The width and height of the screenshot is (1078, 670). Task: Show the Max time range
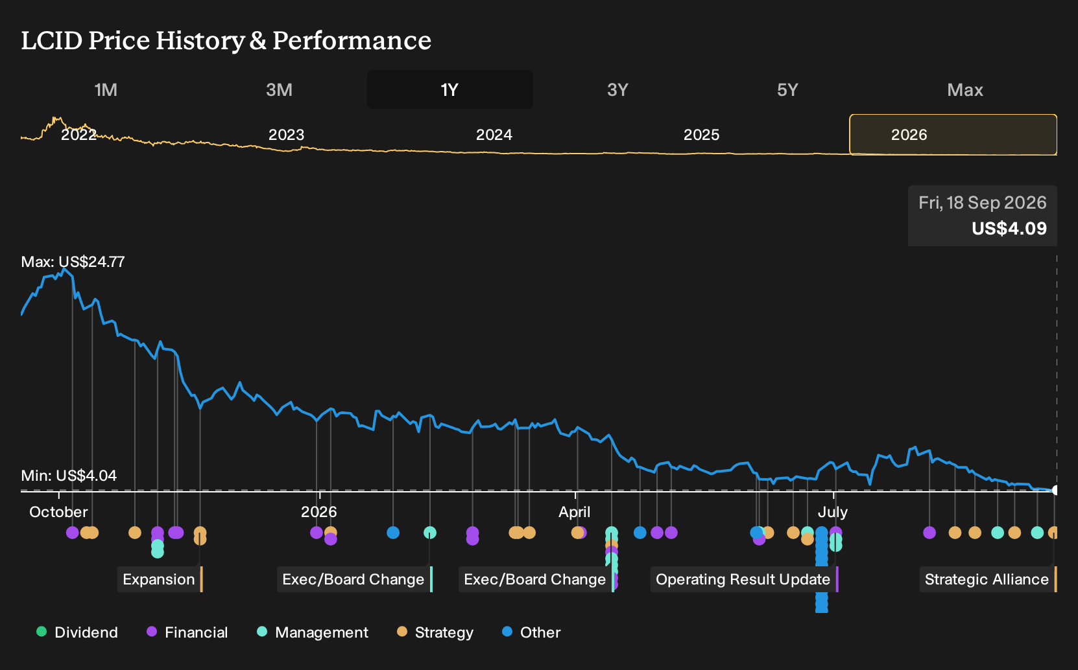tap(965, 90)
